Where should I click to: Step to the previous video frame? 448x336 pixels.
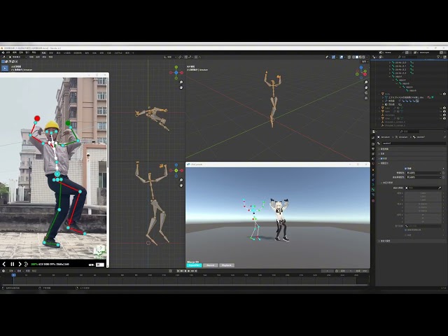(x=4, y=265)
